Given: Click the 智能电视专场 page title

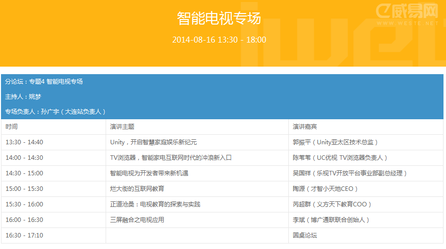Looking at the screenshot, I should point(219,18).
